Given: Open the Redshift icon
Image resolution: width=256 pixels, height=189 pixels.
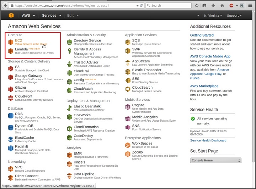Looking at the screenshot, I should tap(11, 148).
